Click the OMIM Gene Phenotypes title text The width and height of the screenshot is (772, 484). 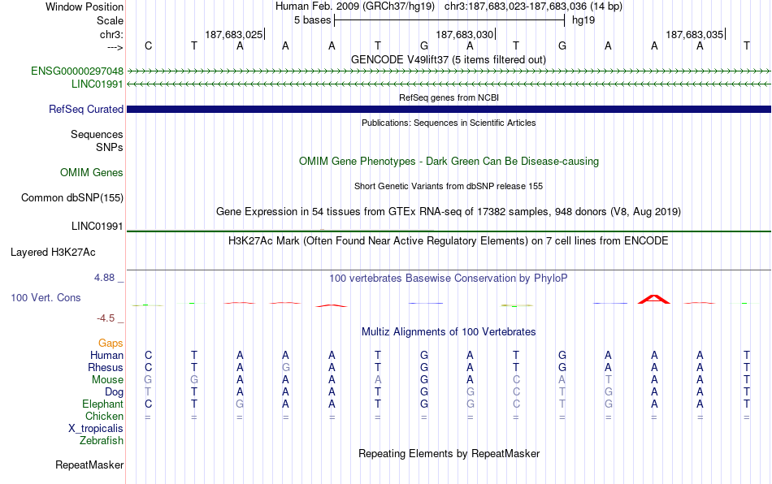[449, 162]
